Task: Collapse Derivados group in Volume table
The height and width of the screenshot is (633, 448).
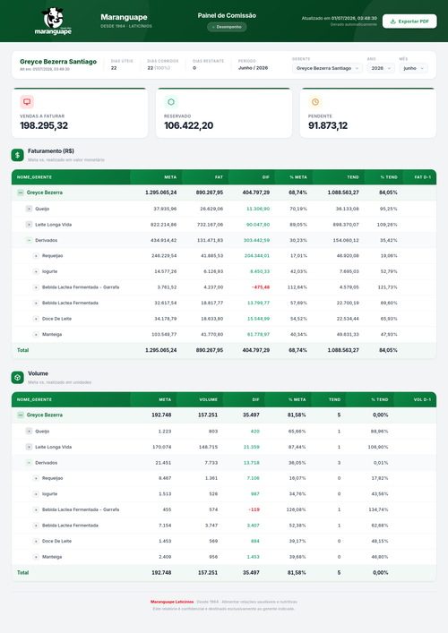Action: [x=29, y=463]
